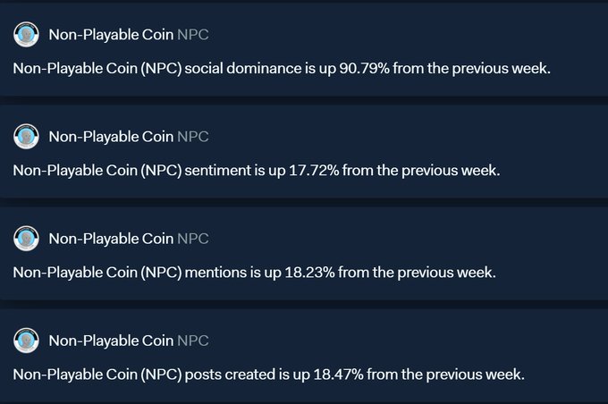Click the sentiment up 17.72% message
The image size is (608, 404).
tap(257, 171)
